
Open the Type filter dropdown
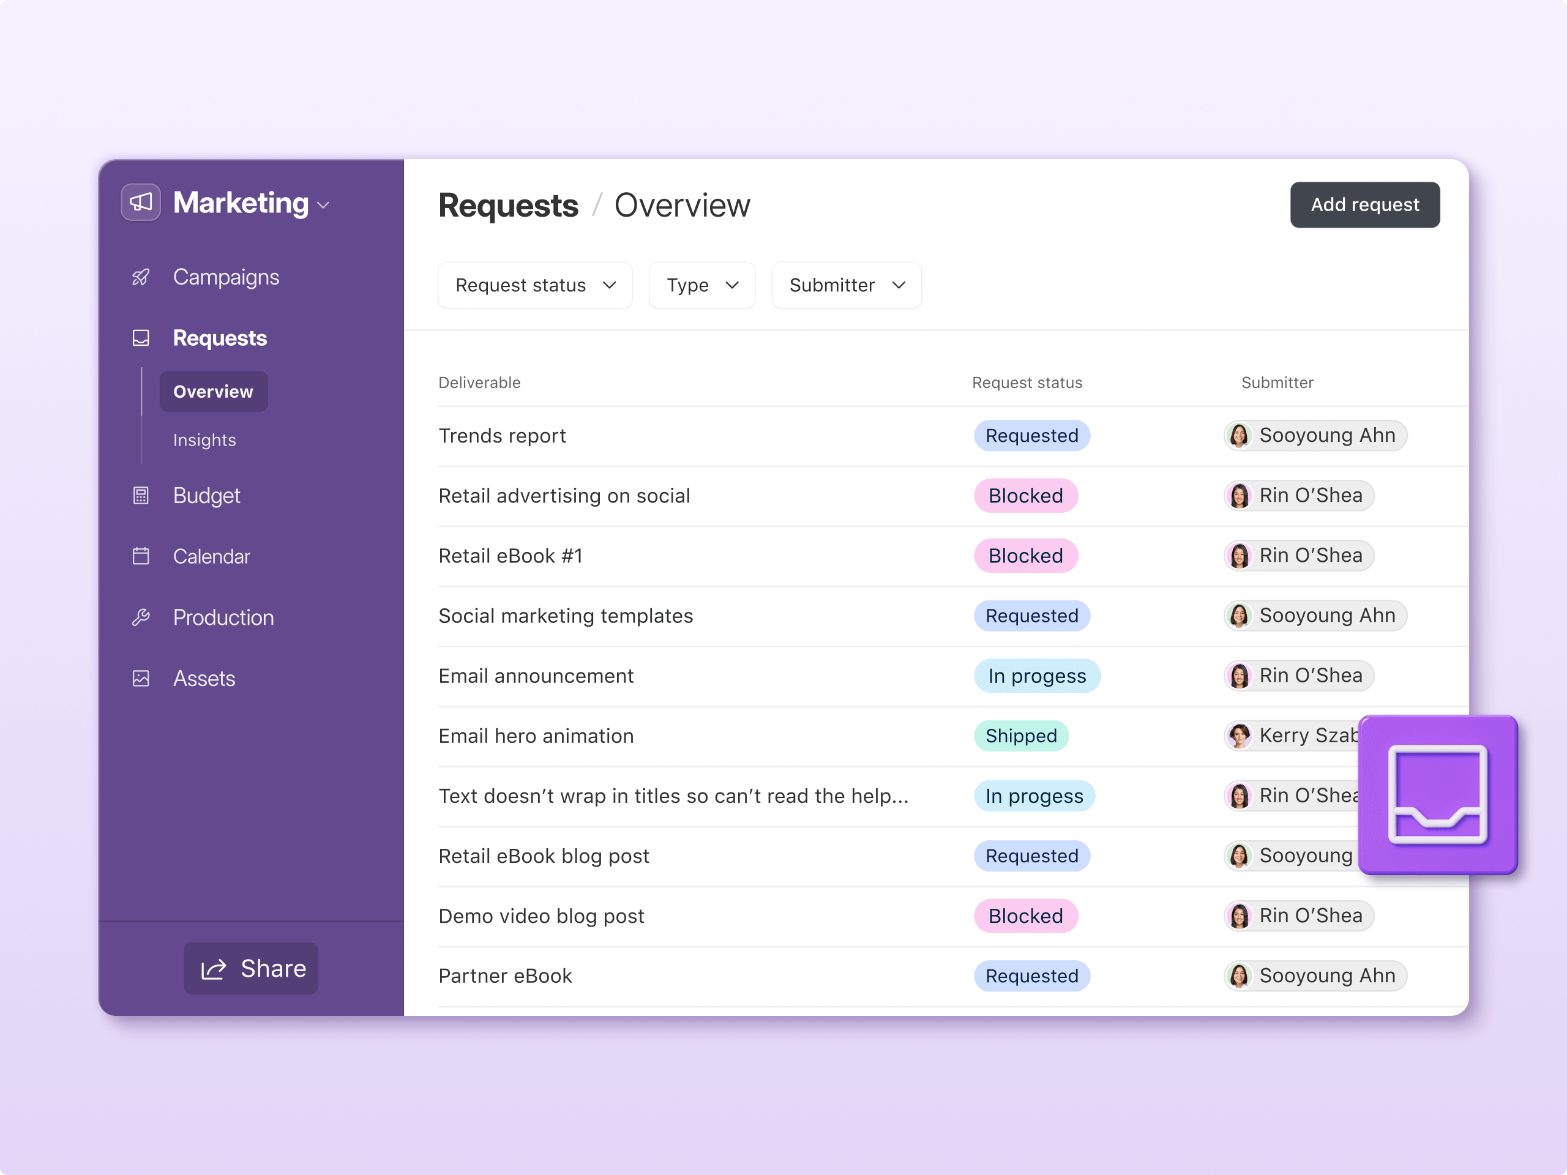click(701, 285)
